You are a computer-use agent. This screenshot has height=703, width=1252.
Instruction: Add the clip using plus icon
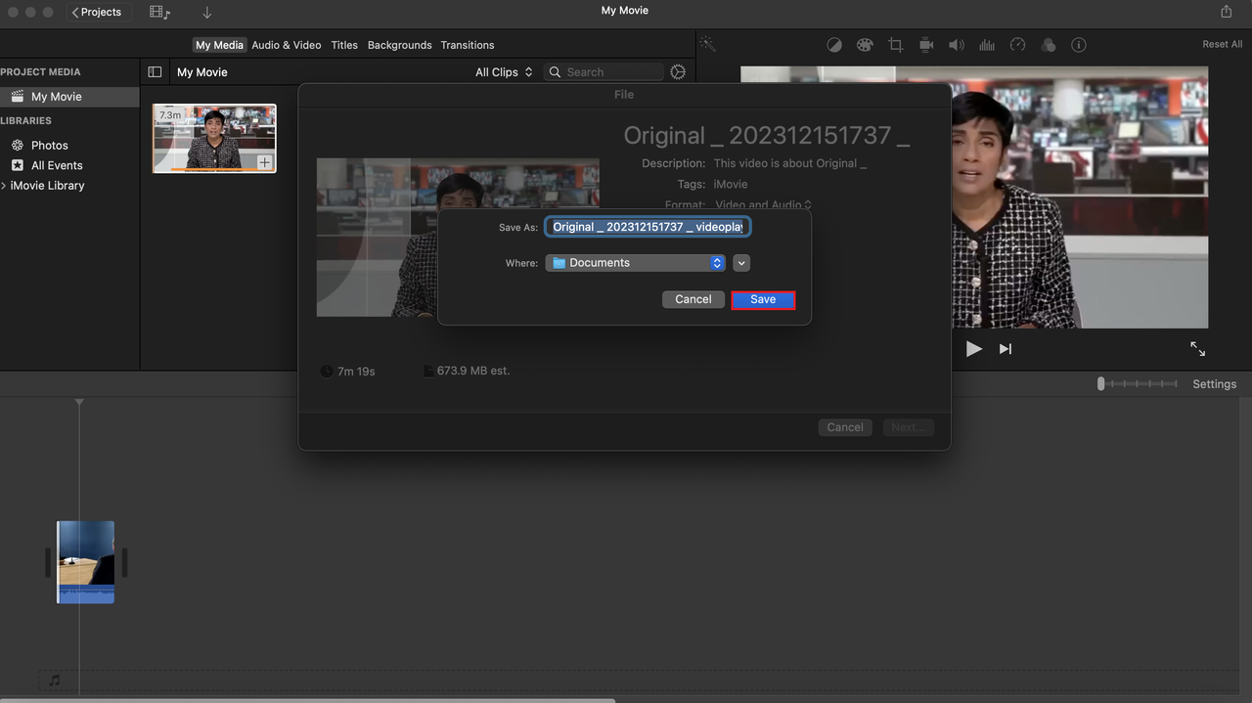pos(265,162)
